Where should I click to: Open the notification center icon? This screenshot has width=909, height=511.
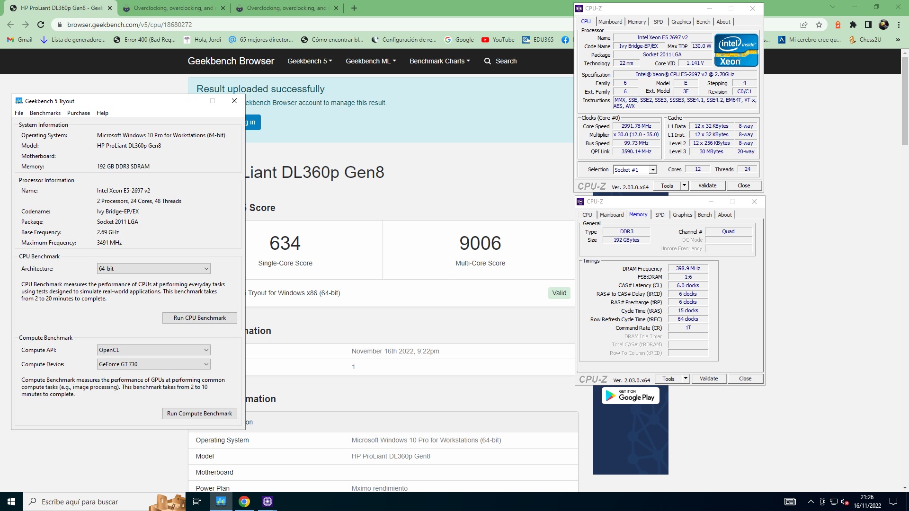(893, 502)
